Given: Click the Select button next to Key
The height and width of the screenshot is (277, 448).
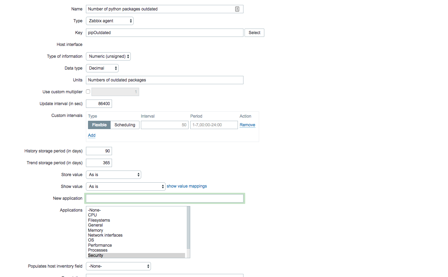Looking at the screenshot, I should click(x=254, y=33).
